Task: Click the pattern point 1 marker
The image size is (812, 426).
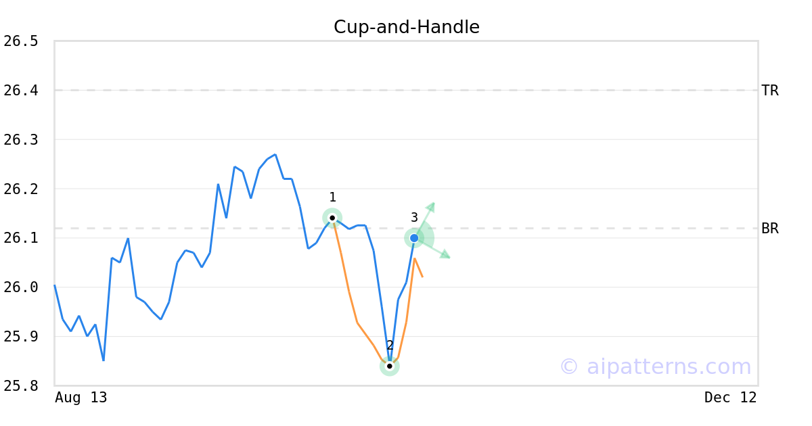Action: 332,218
